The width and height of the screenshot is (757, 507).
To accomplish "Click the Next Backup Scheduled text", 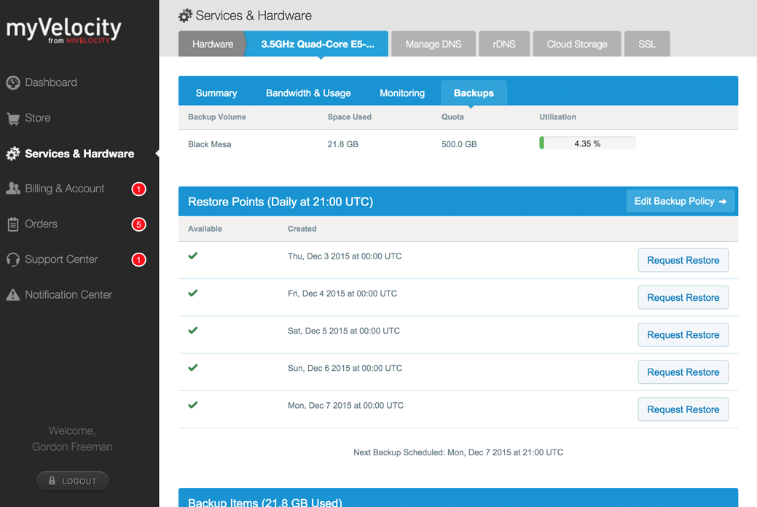I will tap(458, 452).
